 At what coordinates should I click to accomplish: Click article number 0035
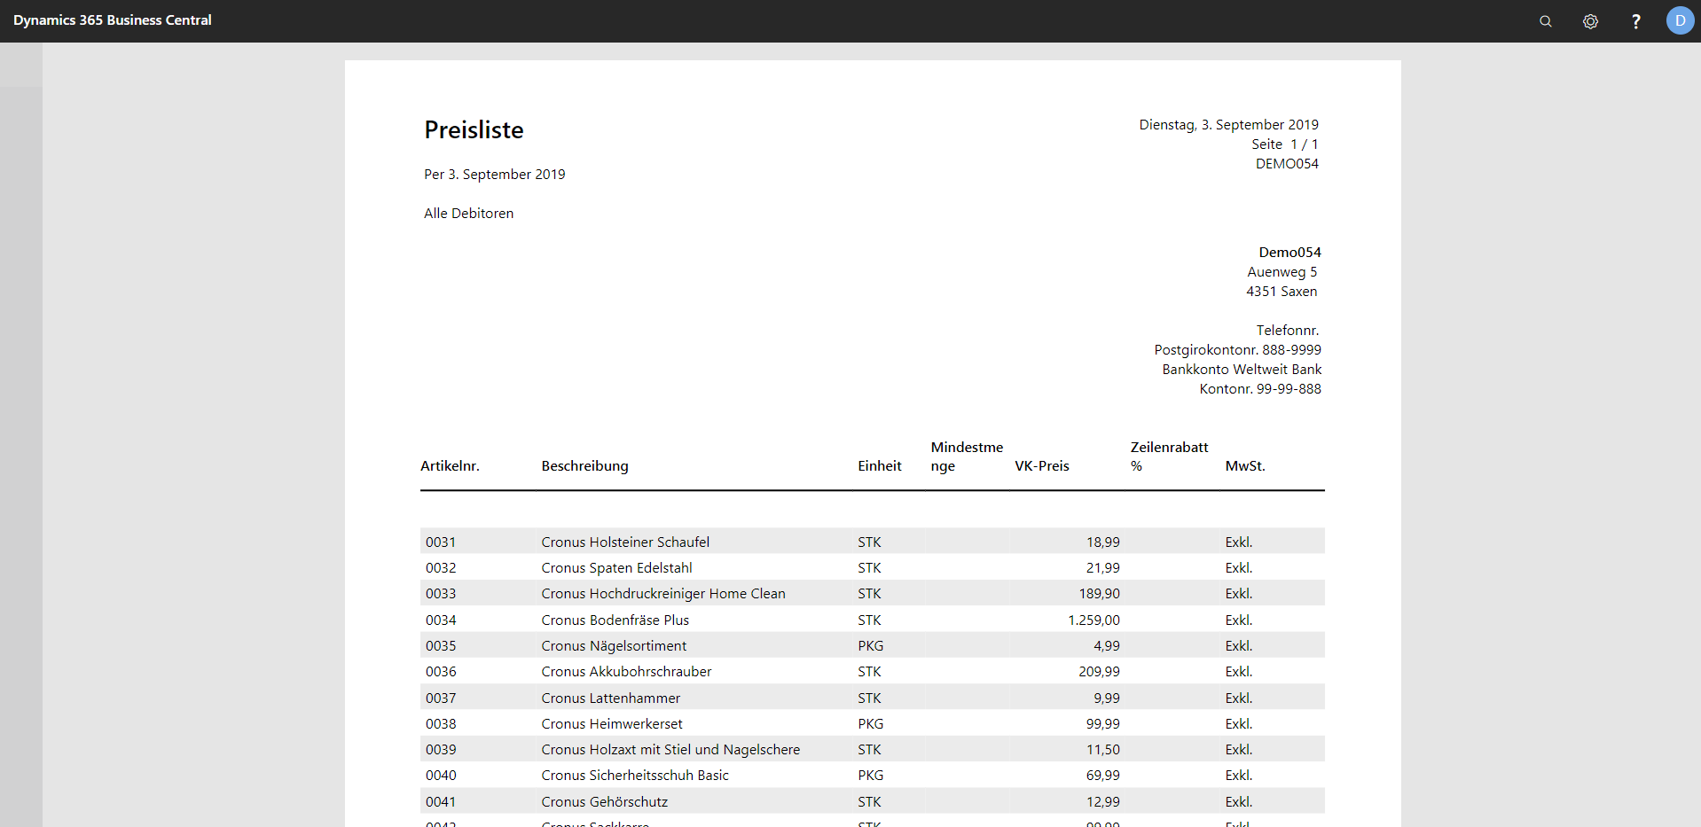(441, 646)
